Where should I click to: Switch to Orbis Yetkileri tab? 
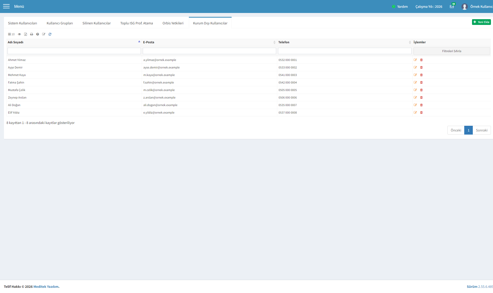(x=173, y=23)
